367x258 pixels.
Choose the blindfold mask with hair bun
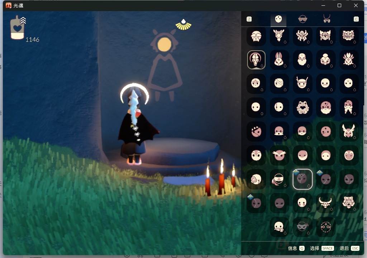(x=279, y=179)
